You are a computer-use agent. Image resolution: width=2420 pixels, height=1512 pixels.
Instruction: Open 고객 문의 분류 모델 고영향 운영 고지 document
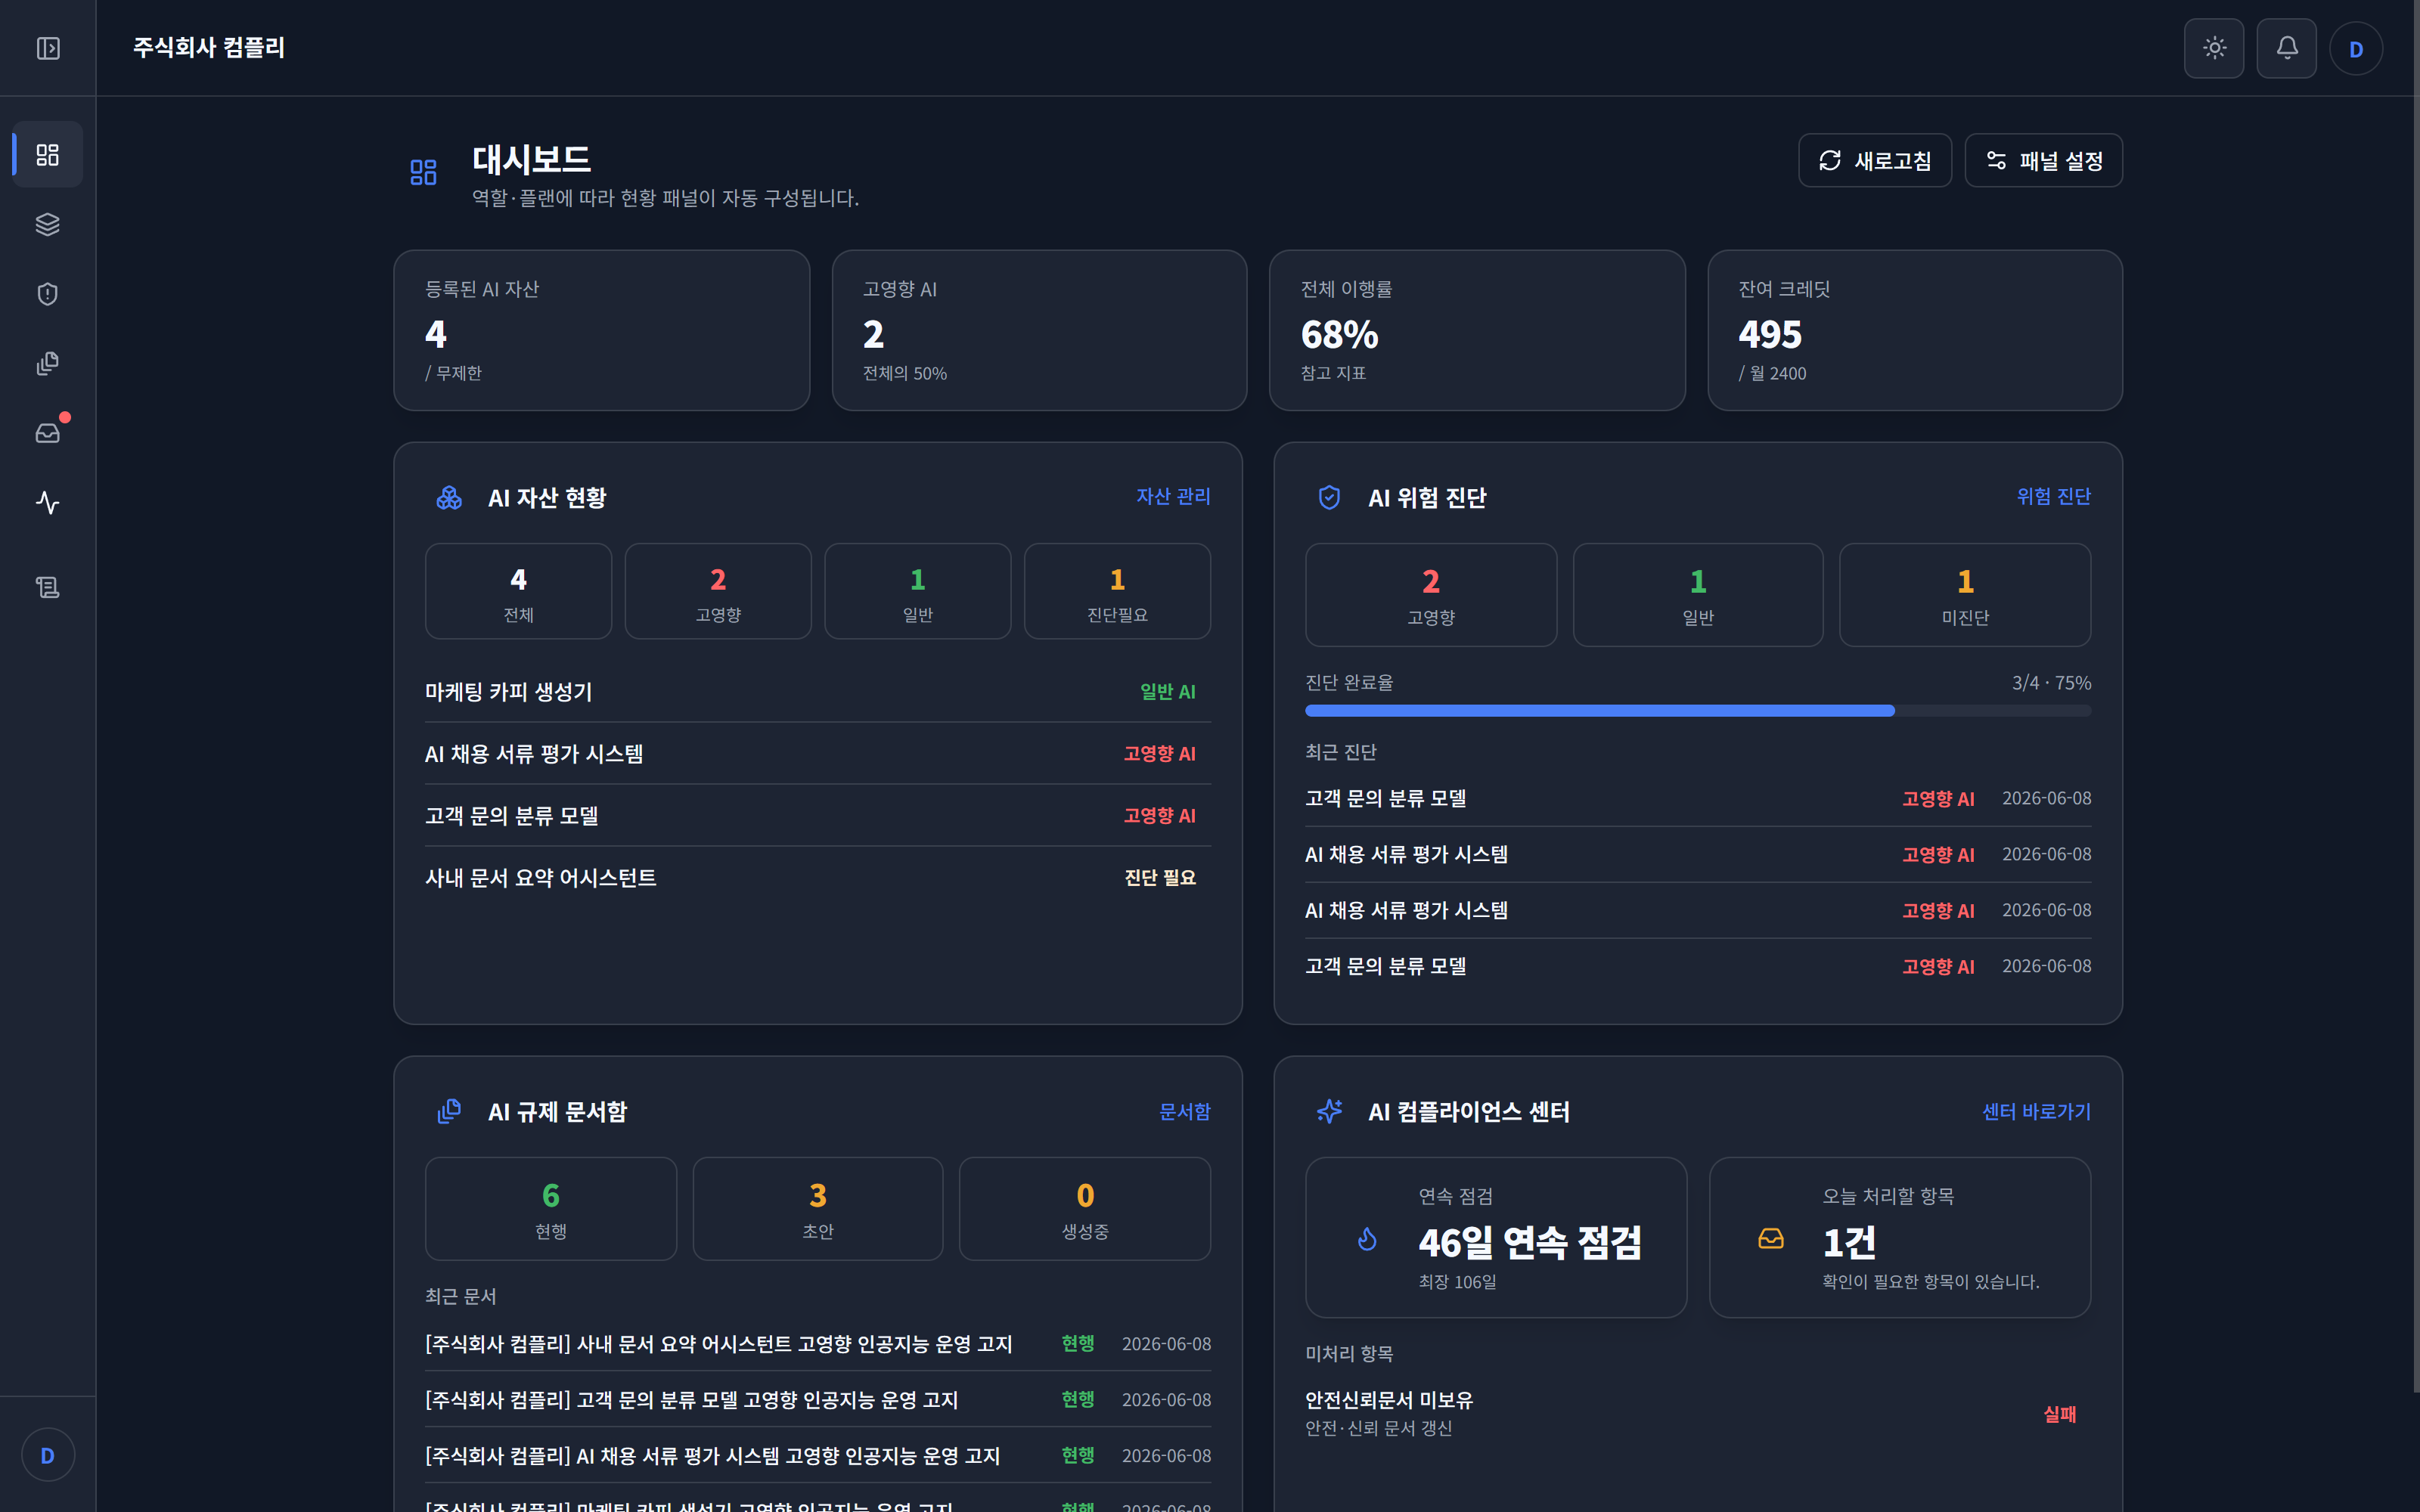[818, 1400]
